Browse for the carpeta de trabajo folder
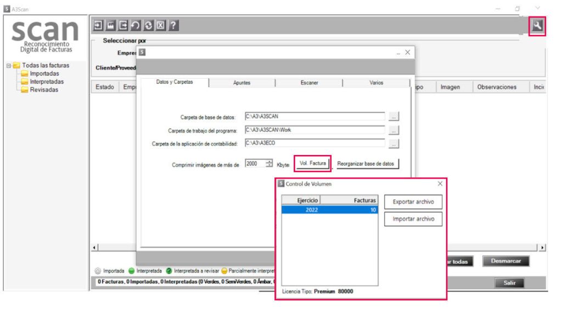562x309 pixels. click(x=394, y=130)
